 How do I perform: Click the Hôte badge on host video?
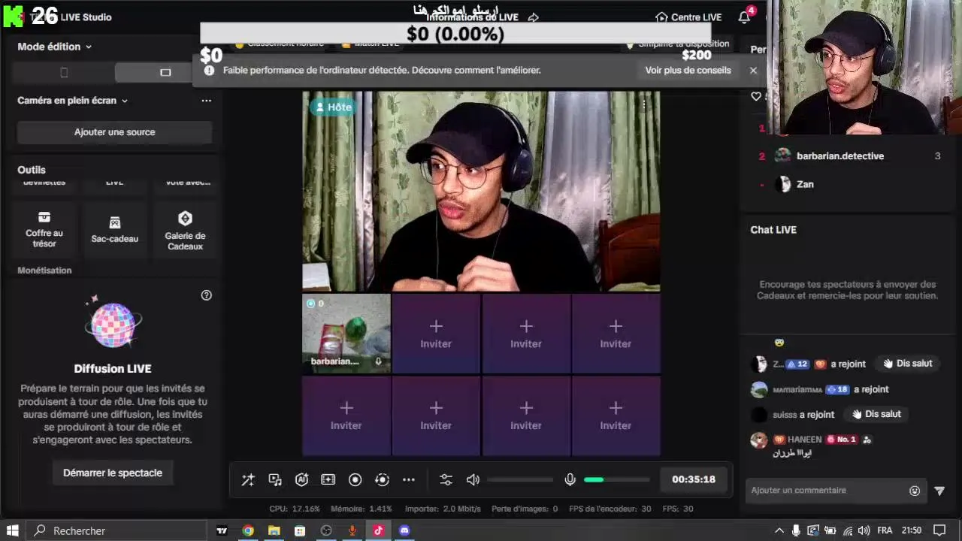coord(333,107)
